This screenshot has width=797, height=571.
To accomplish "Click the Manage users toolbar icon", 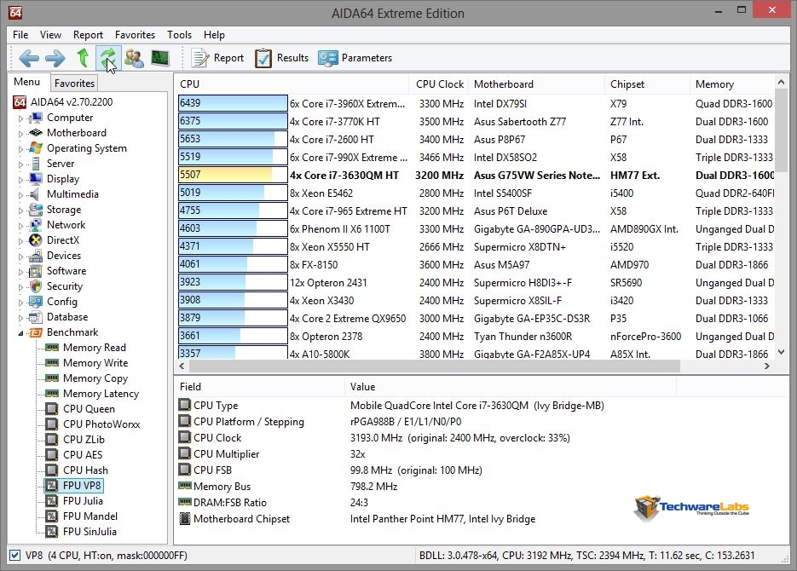I will point(134,58).
